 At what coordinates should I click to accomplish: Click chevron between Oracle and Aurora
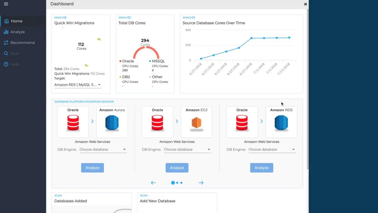click(92, 121)
